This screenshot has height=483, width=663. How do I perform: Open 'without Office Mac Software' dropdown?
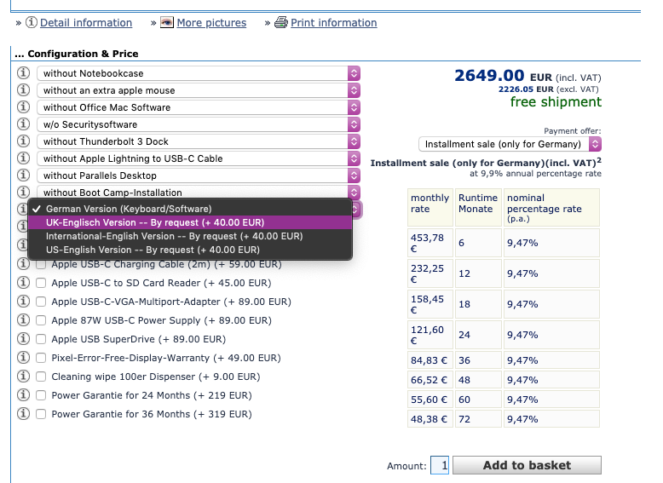(199, 107)
